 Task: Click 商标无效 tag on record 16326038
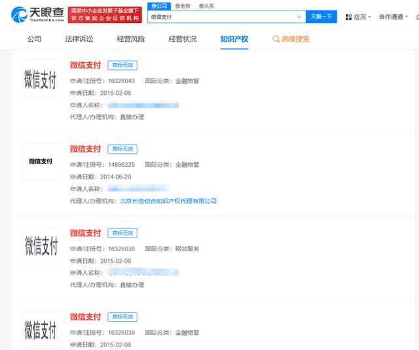point(122,233)
